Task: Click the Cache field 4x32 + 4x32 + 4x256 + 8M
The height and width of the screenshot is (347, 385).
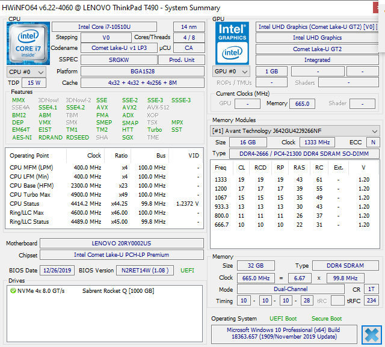Action: click(143, 83)
